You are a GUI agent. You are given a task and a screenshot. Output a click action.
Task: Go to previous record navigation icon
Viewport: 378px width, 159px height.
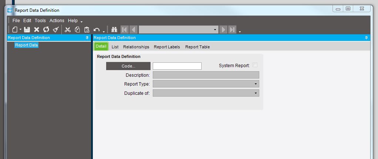point(134,30)
